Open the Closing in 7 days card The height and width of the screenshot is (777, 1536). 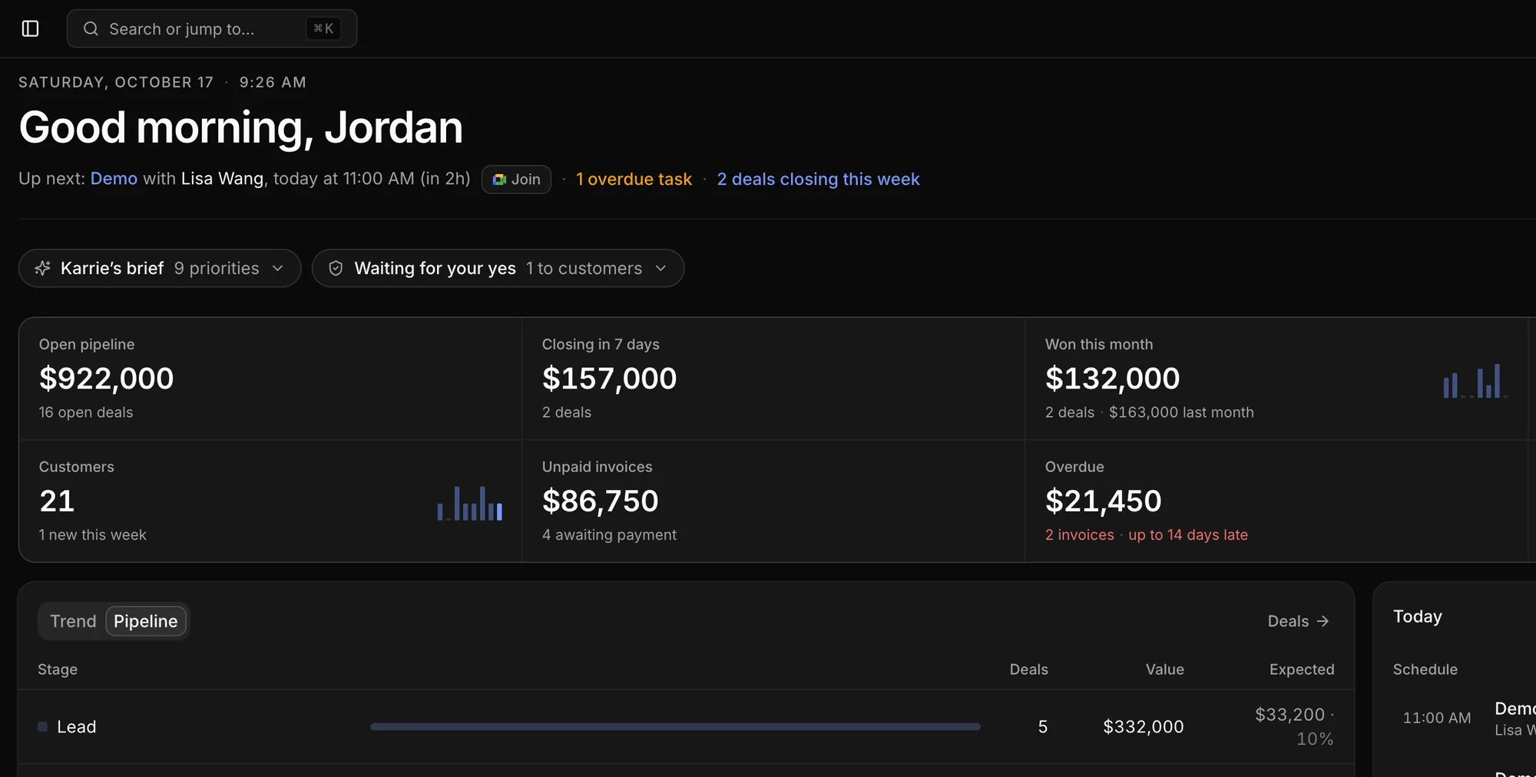pyautogui.click(x=773, y=379)
